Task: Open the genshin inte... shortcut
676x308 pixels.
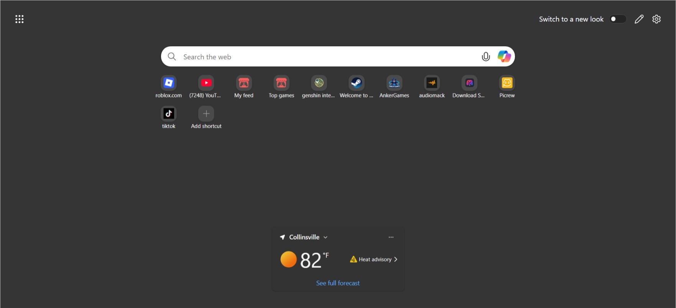Action: tap(319, 87)
